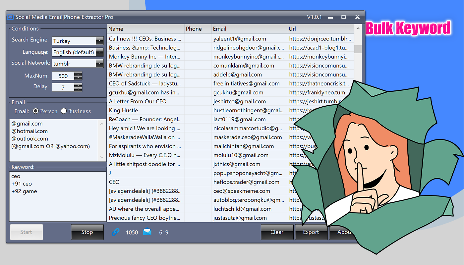Select the 'A Letter From Our CEO.' row

[145, 101]
